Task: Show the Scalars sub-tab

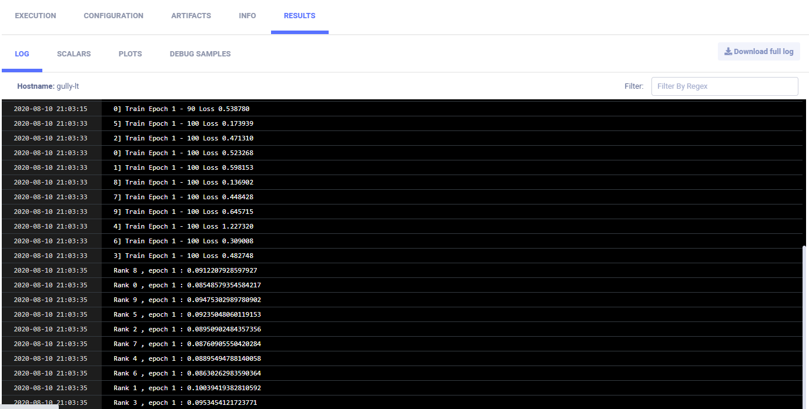Action: coord(73,53)
